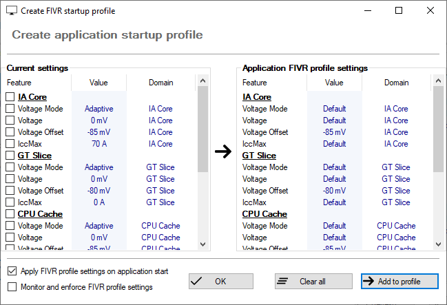Click Domain column header in profile settings

tap(397, 83)
